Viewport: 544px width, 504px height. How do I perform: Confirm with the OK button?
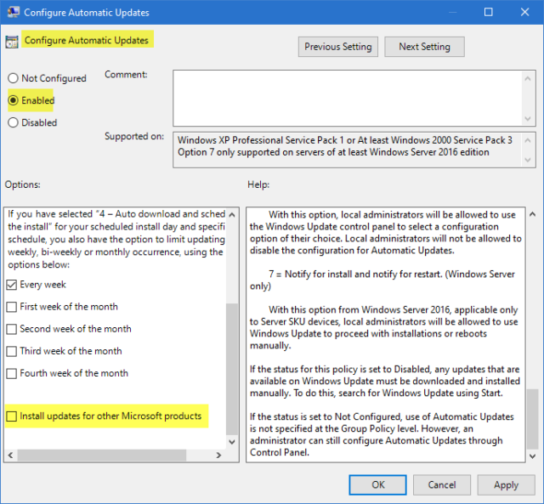point(377,484)
